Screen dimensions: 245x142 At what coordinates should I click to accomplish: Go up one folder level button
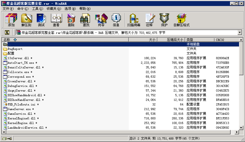pos(7,32)
